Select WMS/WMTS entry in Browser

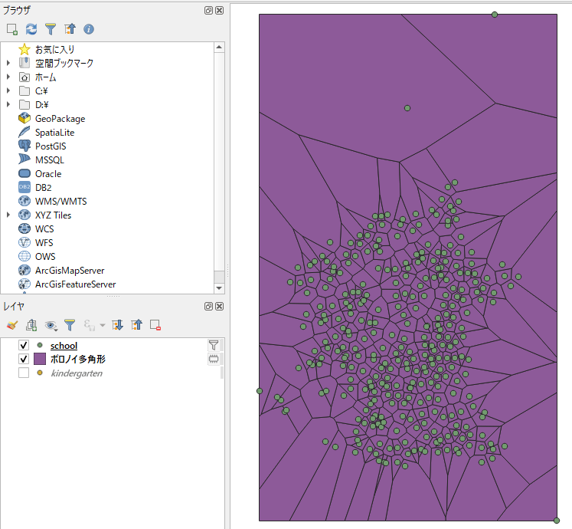pos(61,202)
